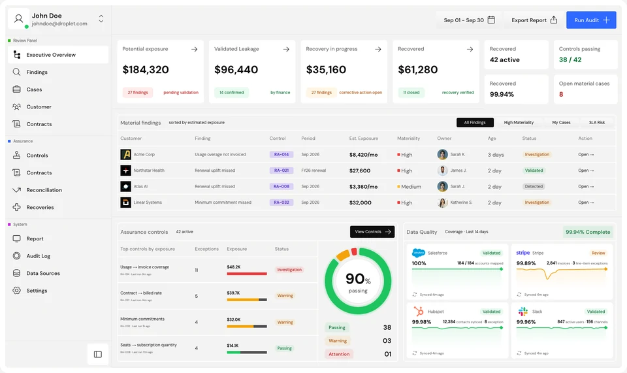Viewport: 627px width, 373px height.
Task: Switch to My Cases tab
Action: (561, 122)
